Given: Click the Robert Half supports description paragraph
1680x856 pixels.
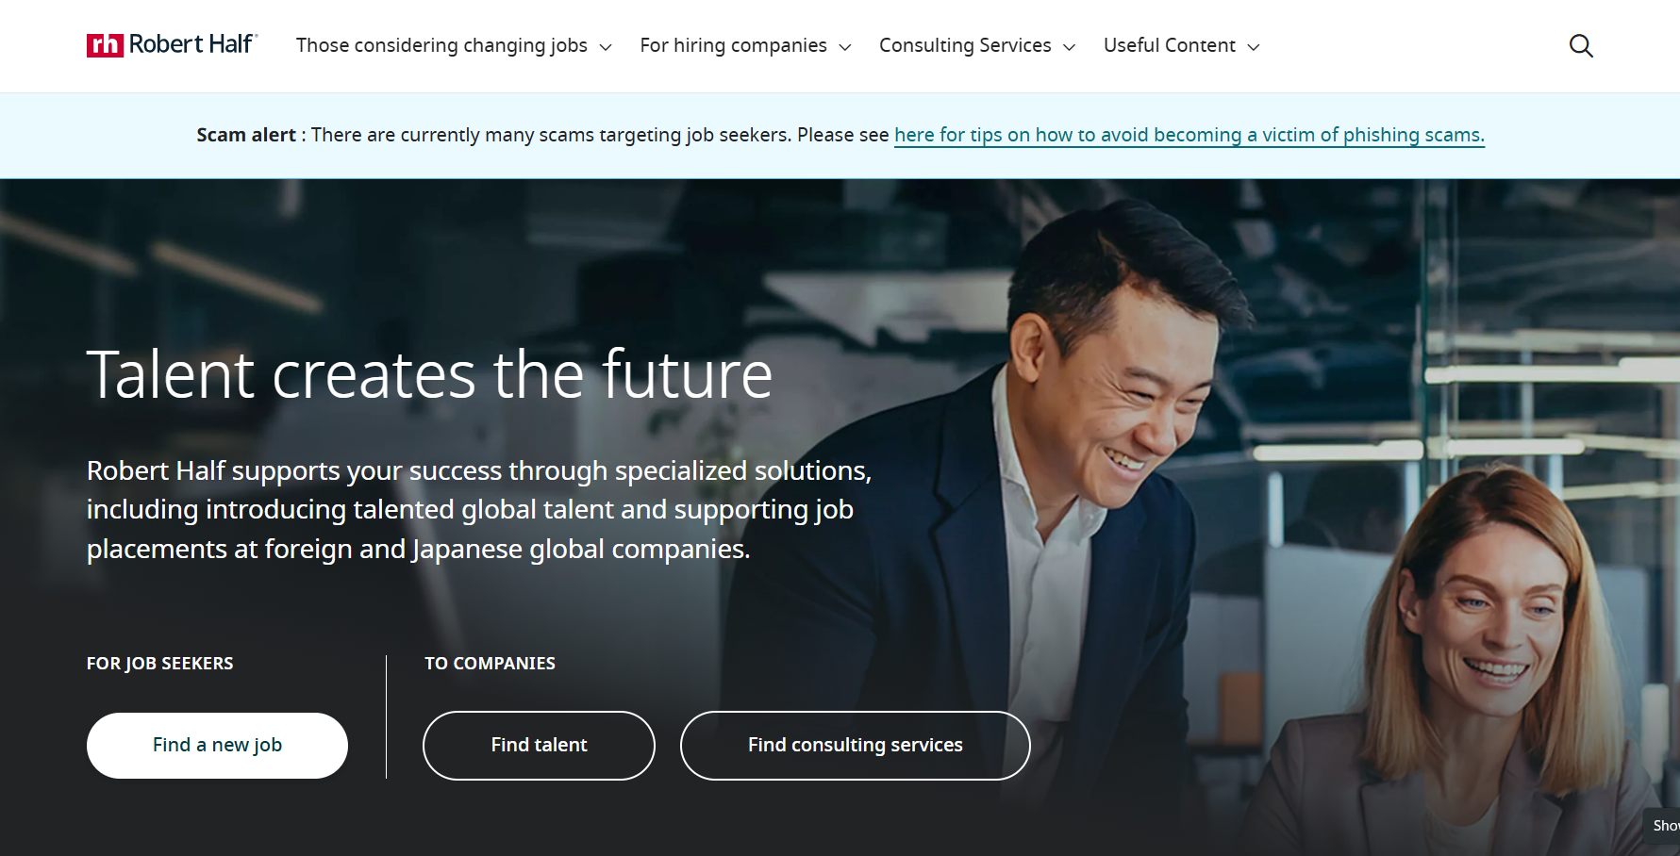Looking at the screenshot, I should click(x=478, y=509).
